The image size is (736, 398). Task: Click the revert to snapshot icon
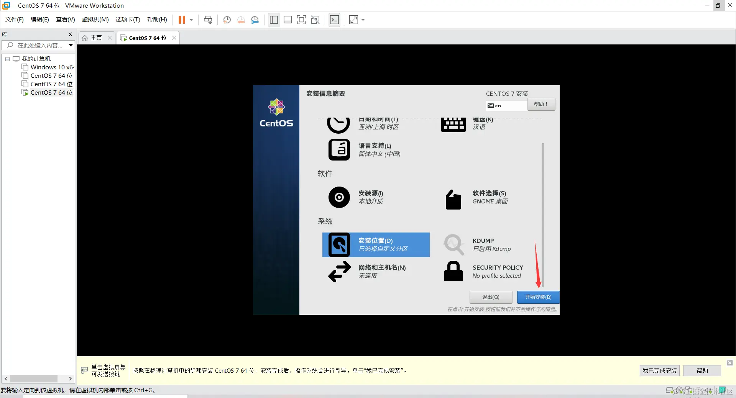coord(241,20)
